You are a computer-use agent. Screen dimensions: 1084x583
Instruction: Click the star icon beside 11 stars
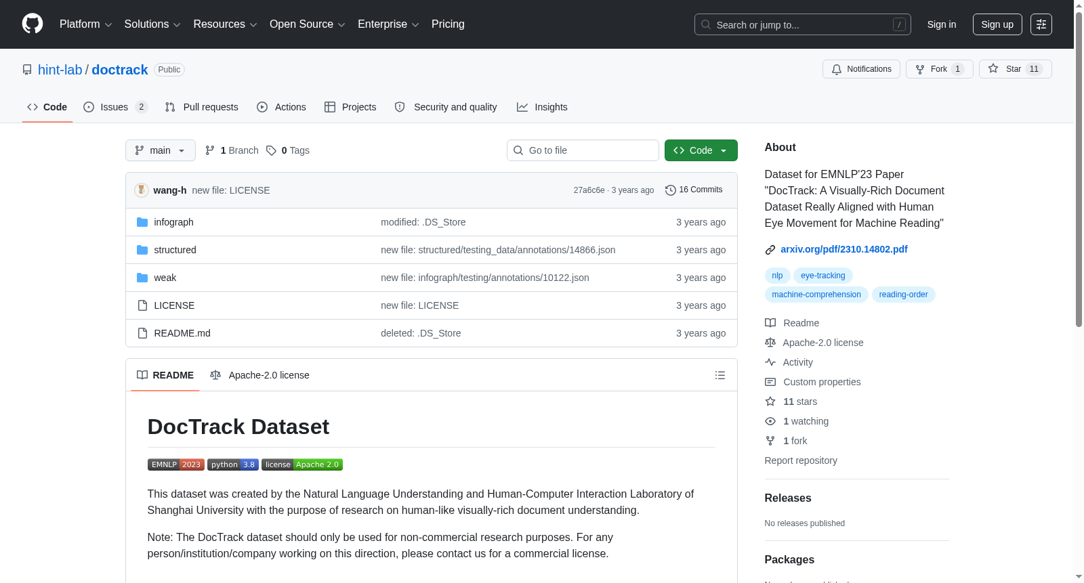point(770,402)
